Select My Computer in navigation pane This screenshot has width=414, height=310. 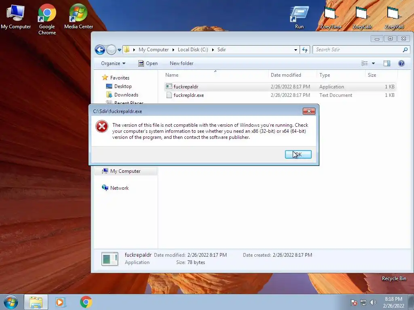pos(125,171)
